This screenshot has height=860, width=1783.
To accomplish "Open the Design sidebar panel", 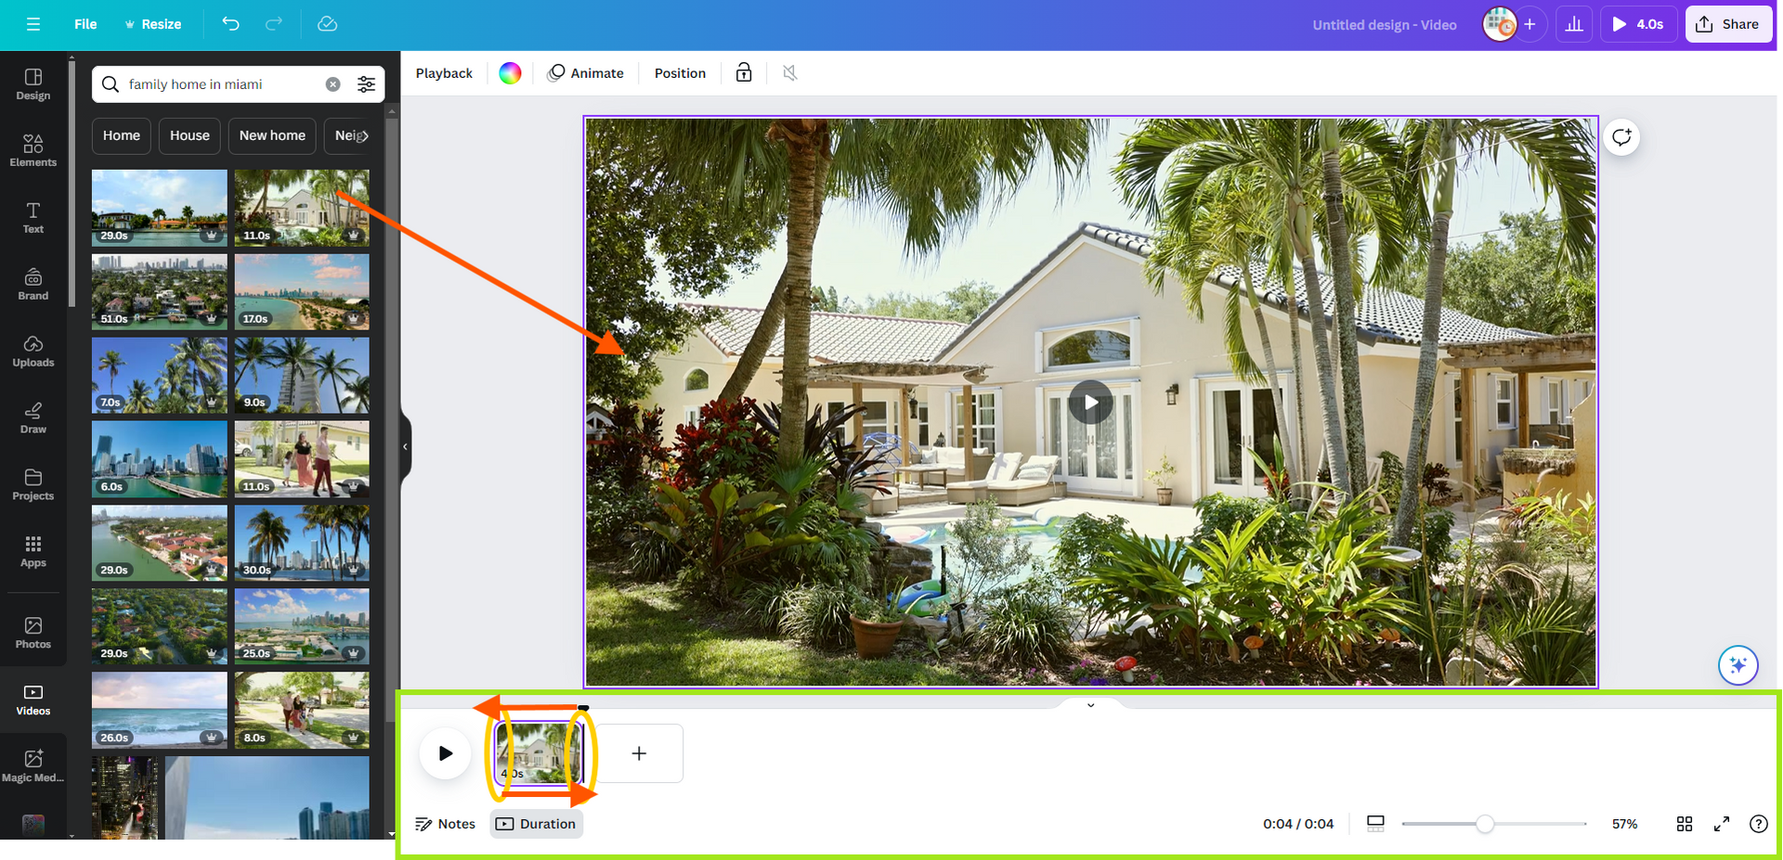I will pos(33,83).
